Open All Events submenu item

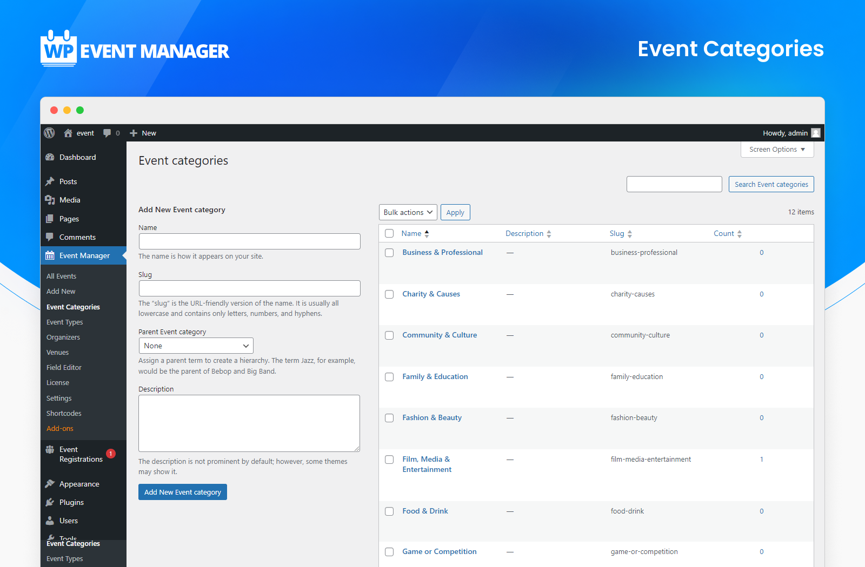(x=61, y=276)
